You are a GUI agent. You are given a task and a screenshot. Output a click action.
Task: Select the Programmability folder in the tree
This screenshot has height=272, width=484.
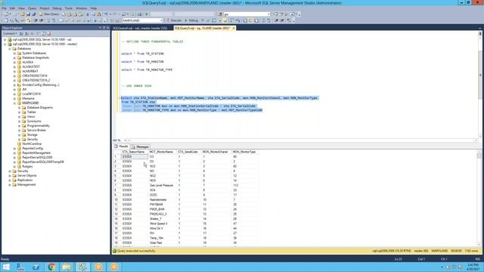click(39, 126)
